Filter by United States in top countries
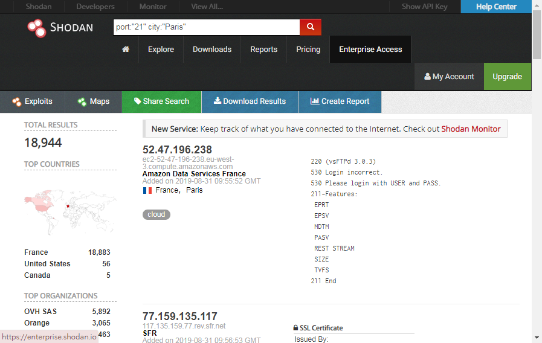 coord(47,263)
